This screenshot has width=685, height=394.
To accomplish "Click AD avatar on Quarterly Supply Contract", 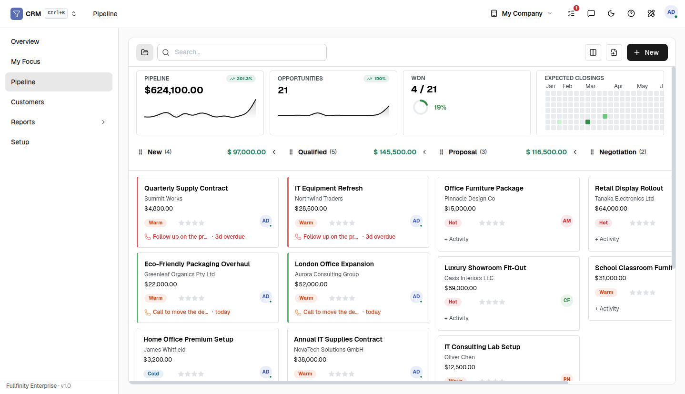I will click(x=266, y=221).
